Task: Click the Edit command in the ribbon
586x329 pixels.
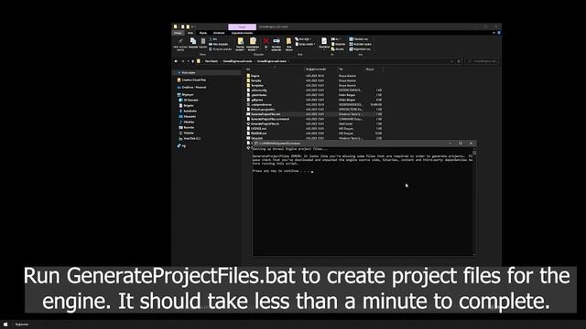Action: pyautogui.click(x=338, y=45)
